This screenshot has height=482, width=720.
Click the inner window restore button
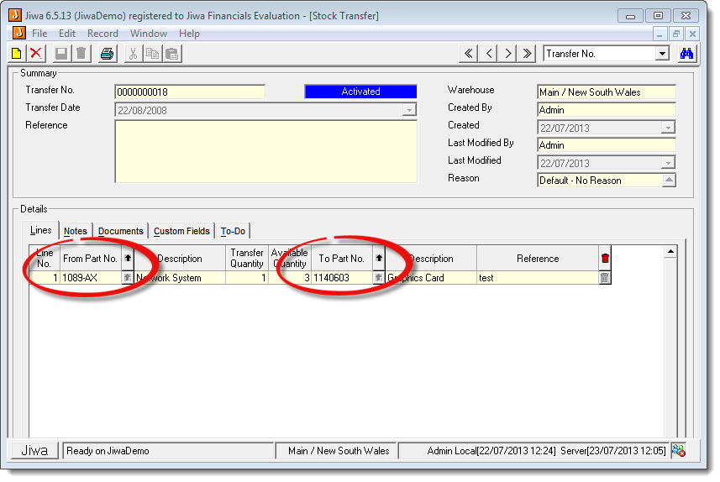coord(676,34)
